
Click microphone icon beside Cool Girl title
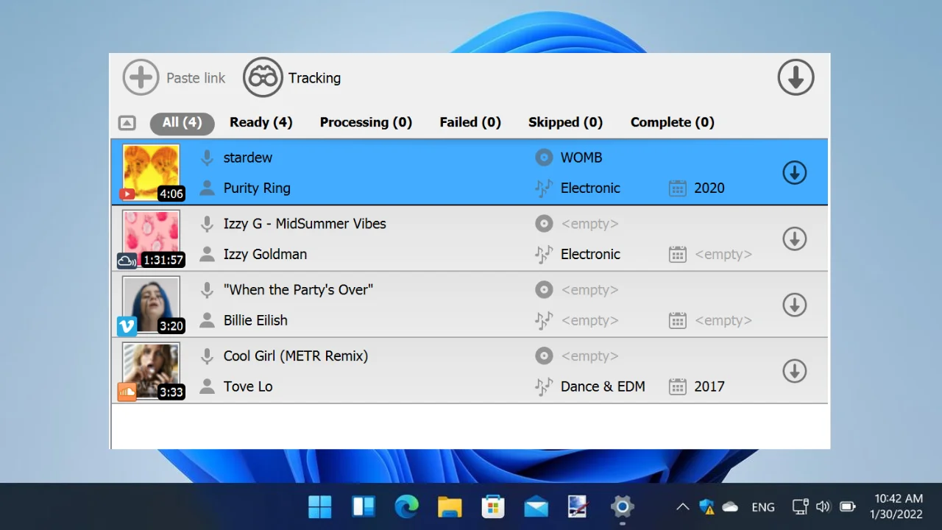coord(208,356)
